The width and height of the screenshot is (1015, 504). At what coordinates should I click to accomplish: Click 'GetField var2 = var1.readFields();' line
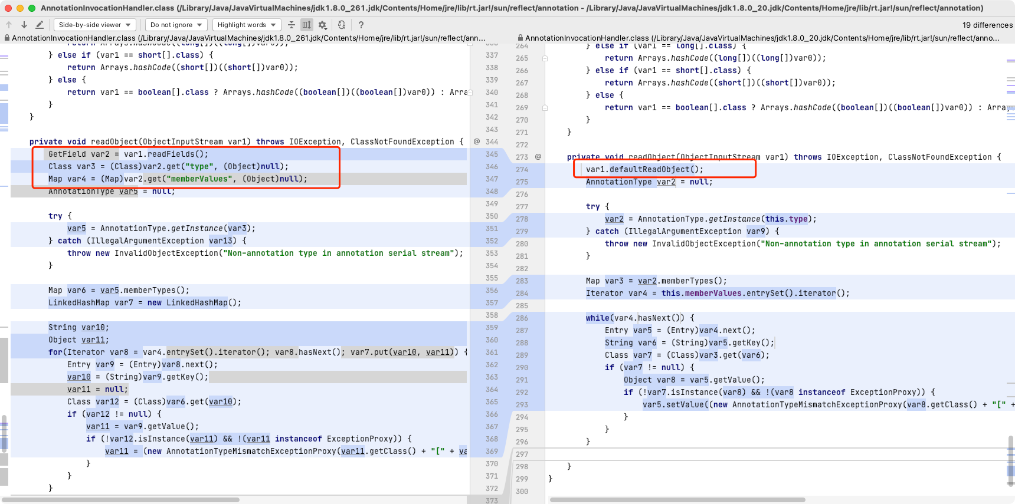tap(128, 154)
